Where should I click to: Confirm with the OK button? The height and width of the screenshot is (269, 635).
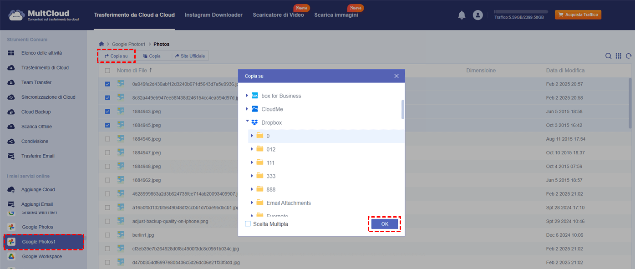[x=385, y=224]
